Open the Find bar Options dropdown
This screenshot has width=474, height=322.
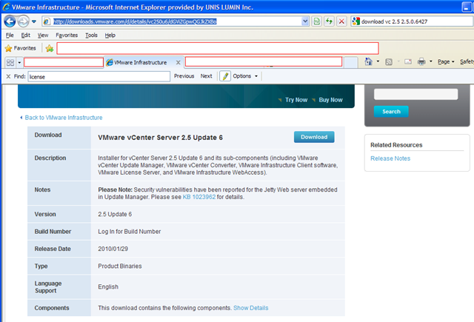click(x=245, y=76)
